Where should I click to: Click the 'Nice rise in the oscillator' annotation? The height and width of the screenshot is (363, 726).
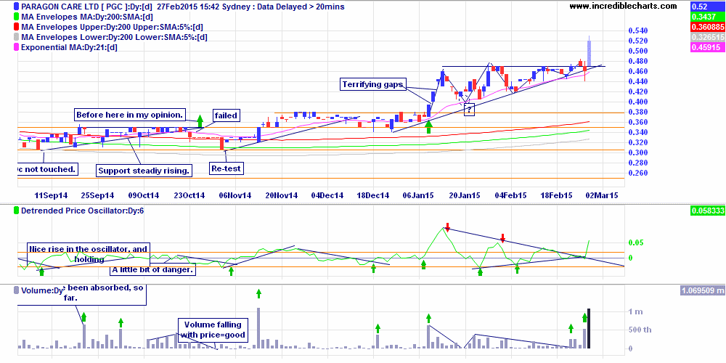[x=89, y=254]
